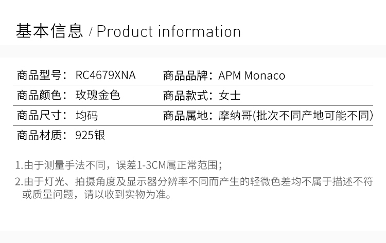Click the Product information title text
Screen dimensions: 386x243
[x=169, y=31]
